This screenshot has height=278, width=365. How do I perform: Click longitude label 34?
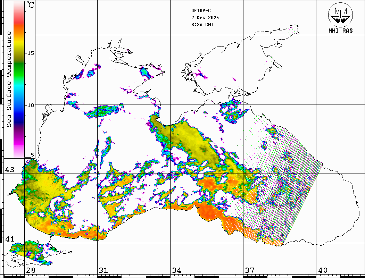[x=176, y=270]
